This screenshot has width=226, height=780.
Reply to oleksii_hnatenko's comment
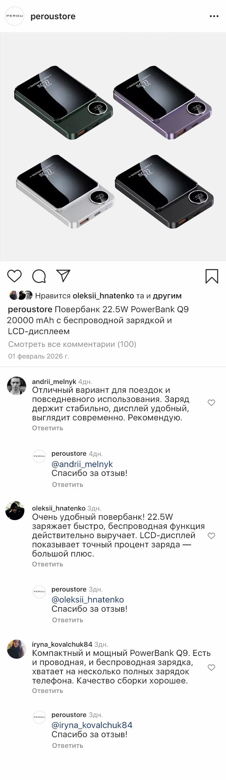pos(48,564)
